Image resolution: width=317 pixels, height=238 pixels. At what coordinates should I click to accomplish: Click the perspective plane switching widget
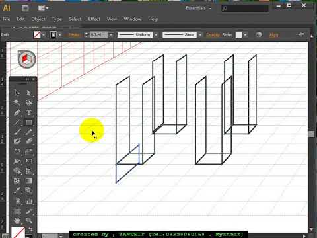(x=27, y=59)
